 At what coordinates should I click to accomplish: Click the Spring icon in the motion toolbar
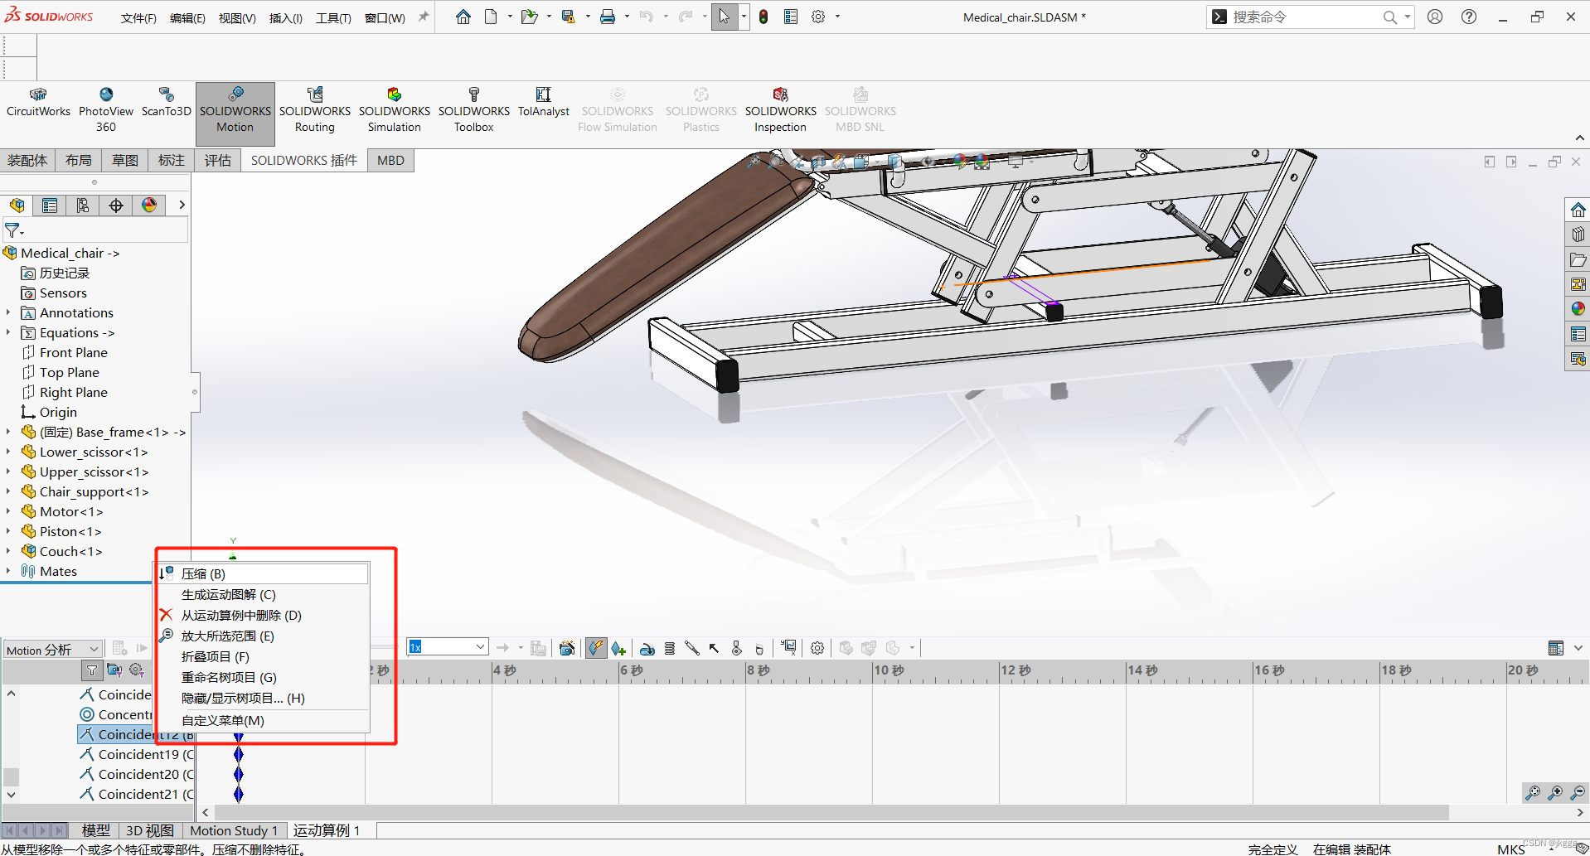pos(670,648)
